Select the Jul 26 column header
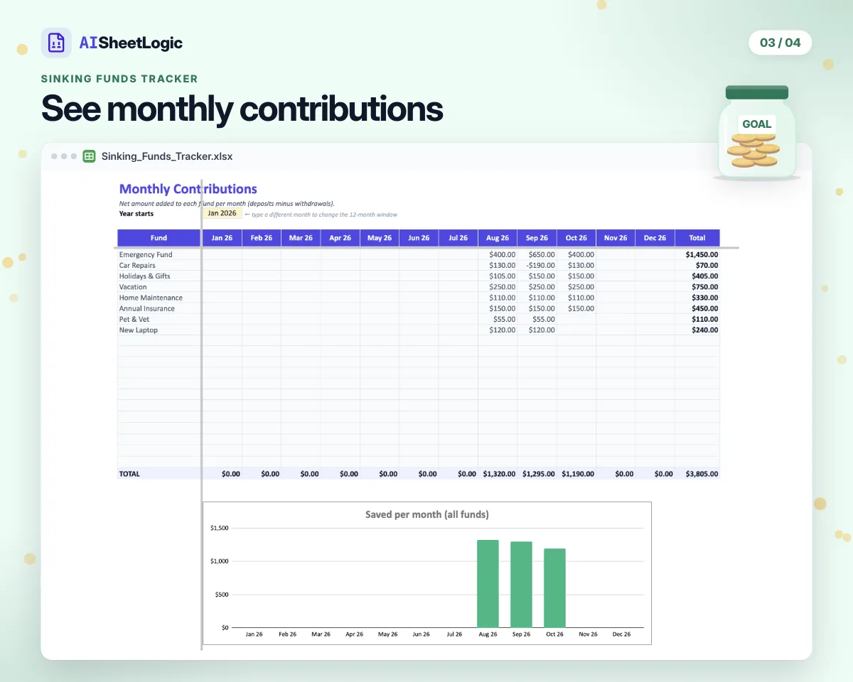This screenshot has height=682, width=853. coord(458,238)
